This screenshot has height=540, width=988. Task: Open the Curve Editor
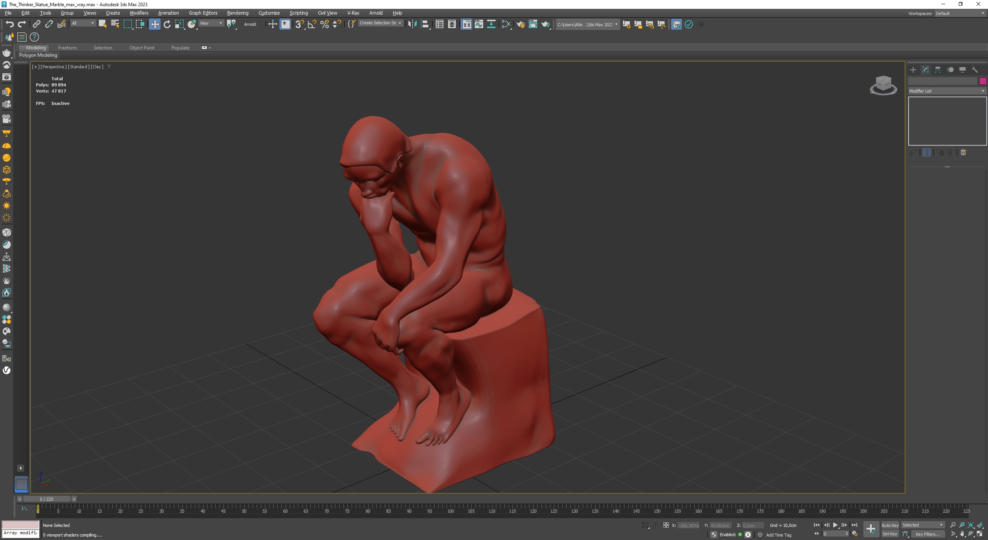(x=479, y=24)
